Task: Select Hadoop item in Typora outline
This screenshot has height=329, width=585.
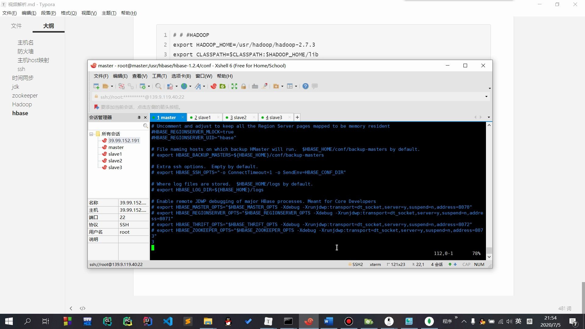Action: click(22, 104)
